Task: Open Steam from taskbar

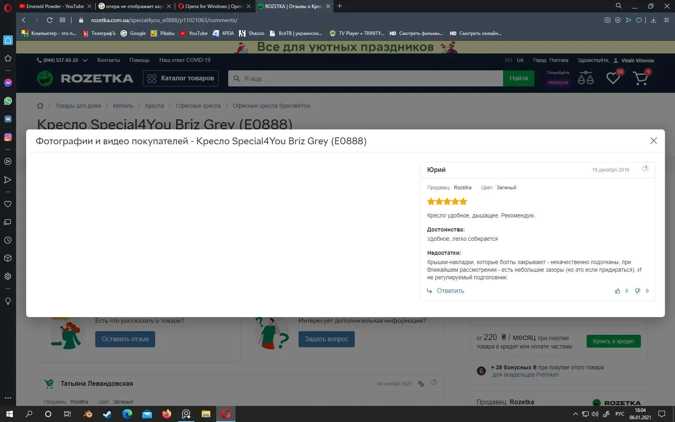Action: (107, 414)
